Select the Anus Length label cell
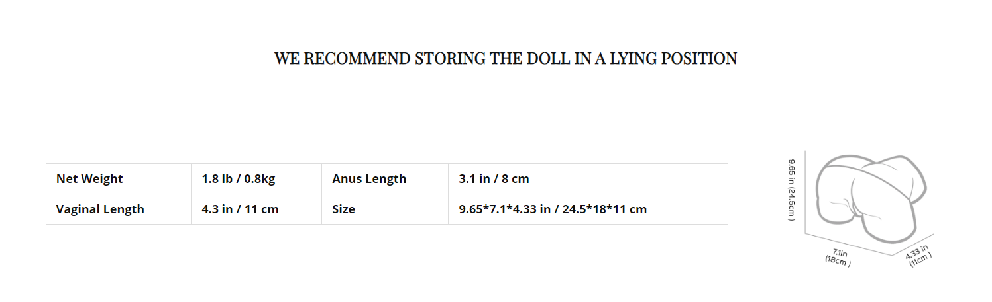992x302 pixels. (385, 179)
